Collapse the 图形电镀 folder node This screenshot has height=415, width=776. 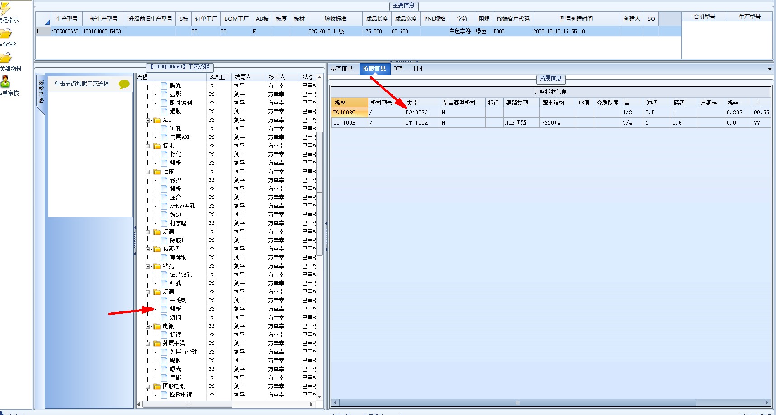tap(148, 387)
